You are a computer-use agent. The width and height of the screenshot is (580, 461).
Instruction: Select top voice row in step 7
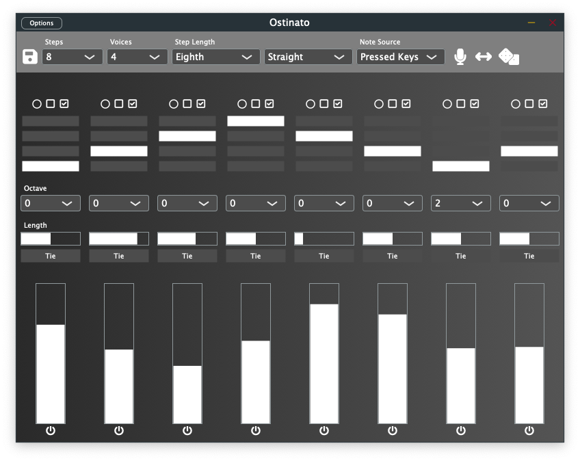click(x=461, y=121)
